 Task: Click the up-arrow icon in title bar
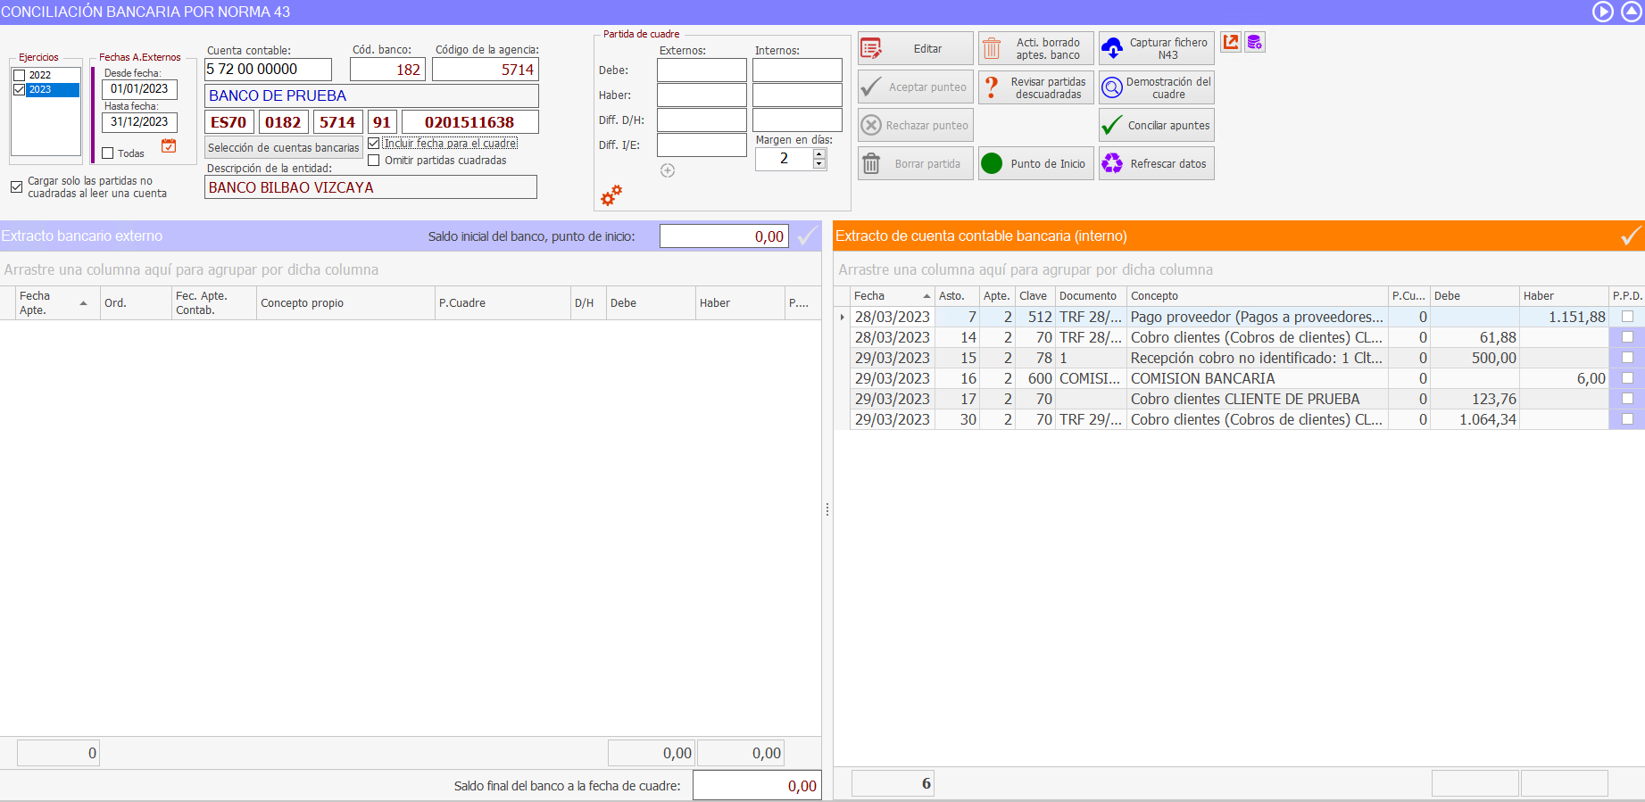tap(1632, 12)
